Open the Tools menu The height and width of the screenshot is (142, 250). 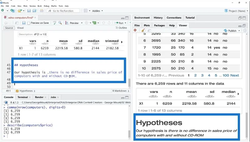click(x=61, y=6)
